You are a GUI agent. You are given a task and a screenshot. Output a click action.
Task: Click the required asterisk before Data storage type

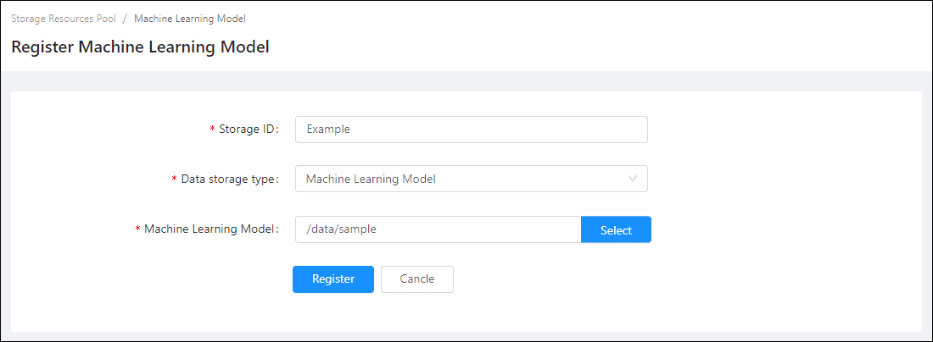174,179
